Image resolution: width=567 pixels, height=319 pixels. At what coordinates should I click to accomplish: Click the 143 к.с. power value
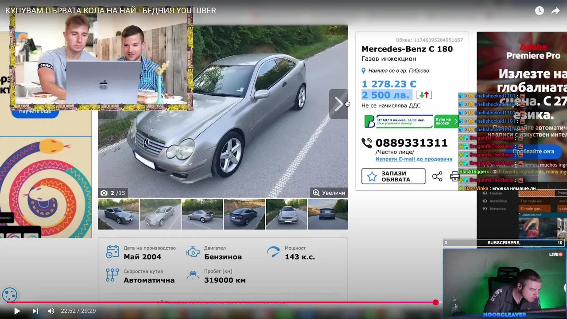pyautogui.click(x=300, y=257)
